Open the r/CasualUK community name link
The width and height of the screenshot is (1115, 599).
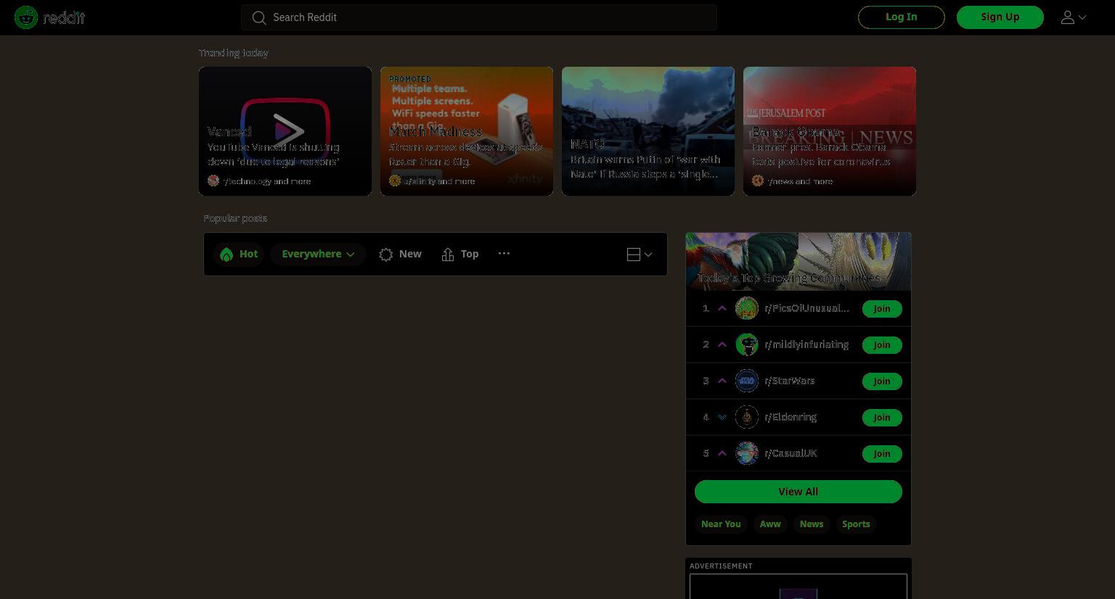click(x=791, y=453)
